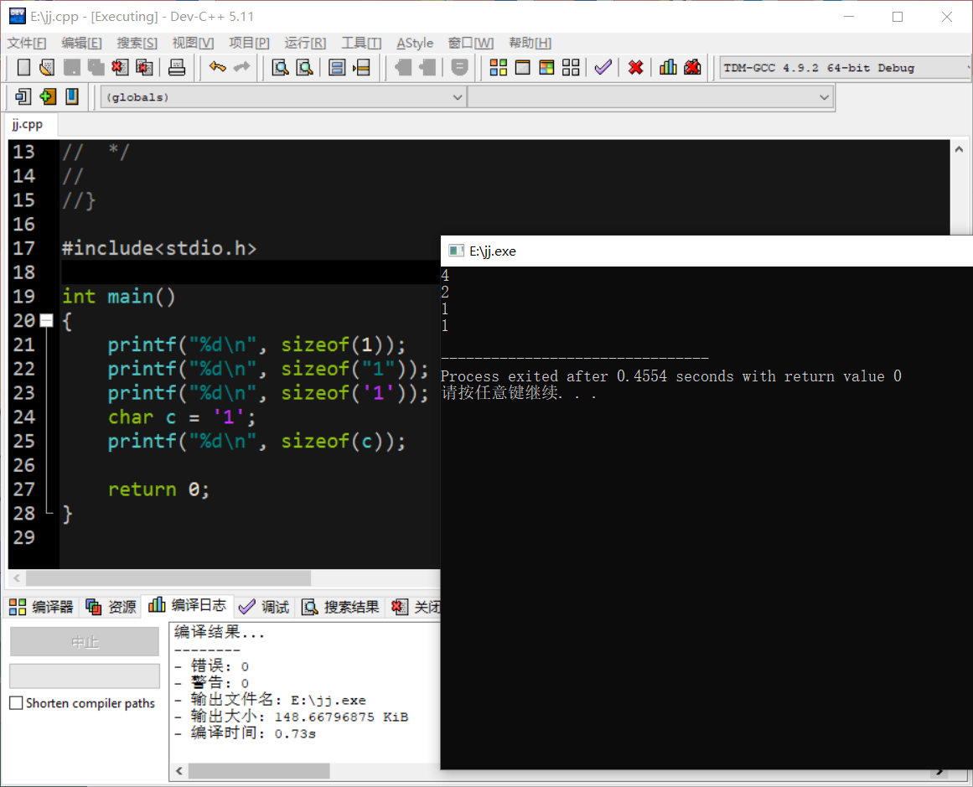Switch to the 调试 bottom tab
Screen dimensions: 973x787
pos(264,607)
